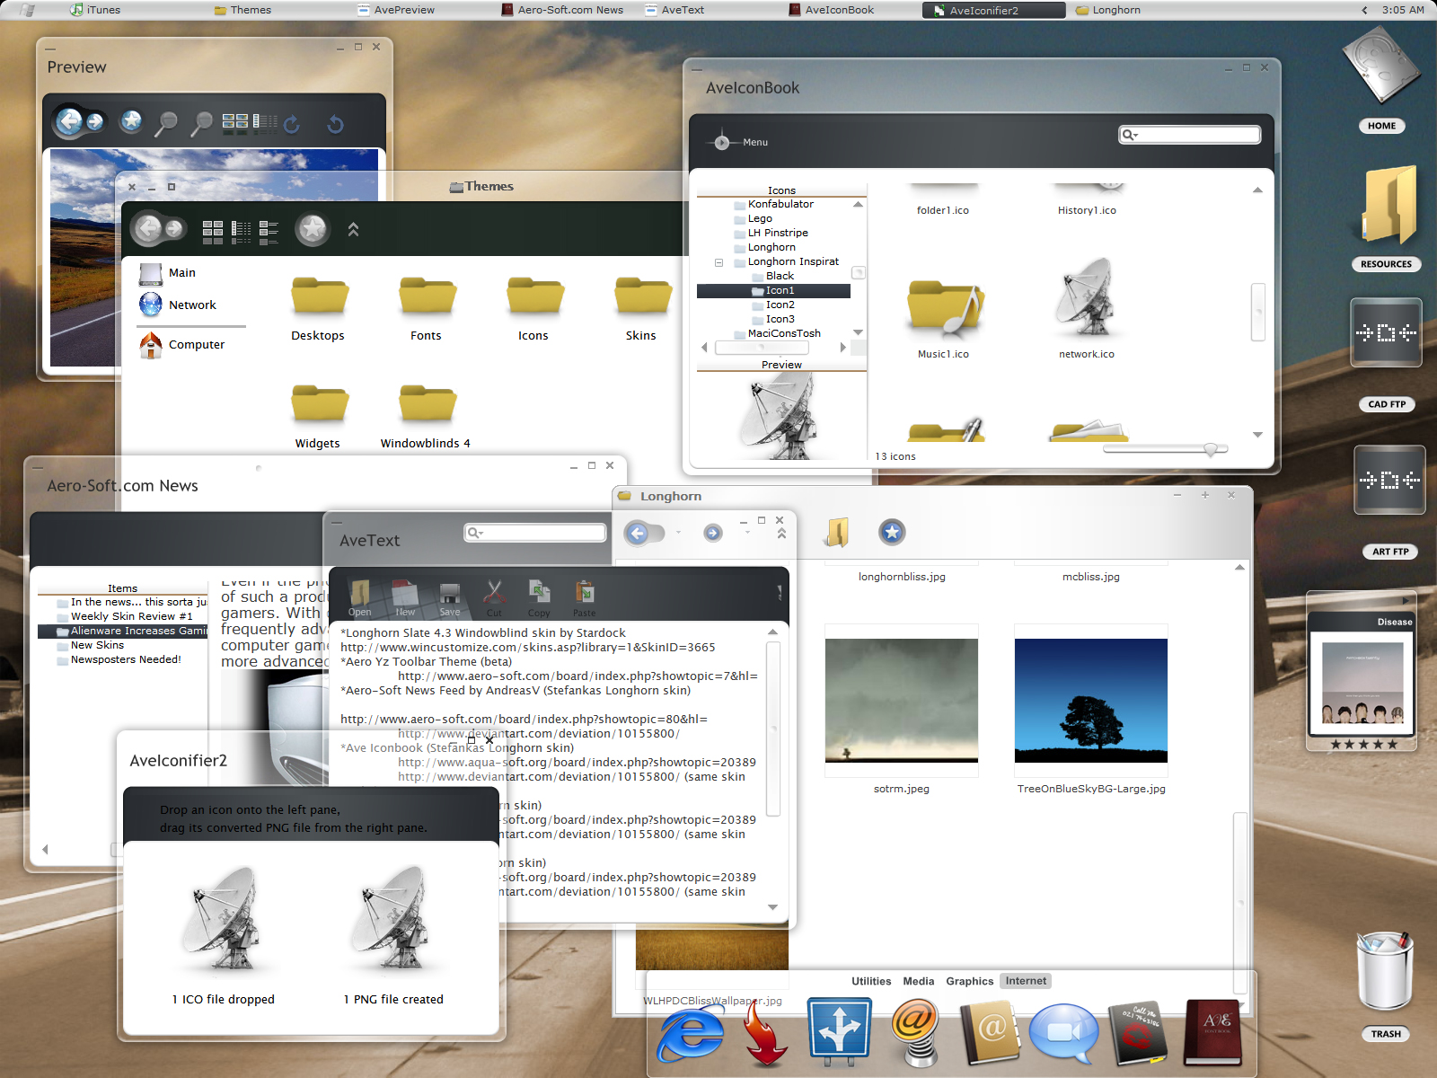
Task: Switch Preview to list view
Action: (265, 123)
